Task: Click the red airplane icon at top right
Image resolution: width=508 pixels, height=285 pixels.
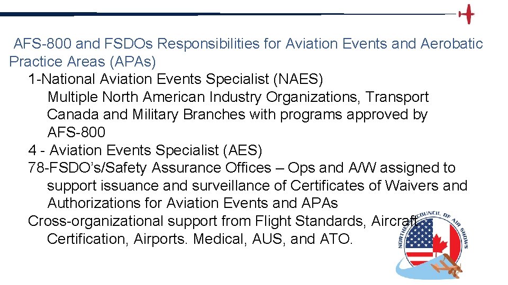Action: click(467, 14)
